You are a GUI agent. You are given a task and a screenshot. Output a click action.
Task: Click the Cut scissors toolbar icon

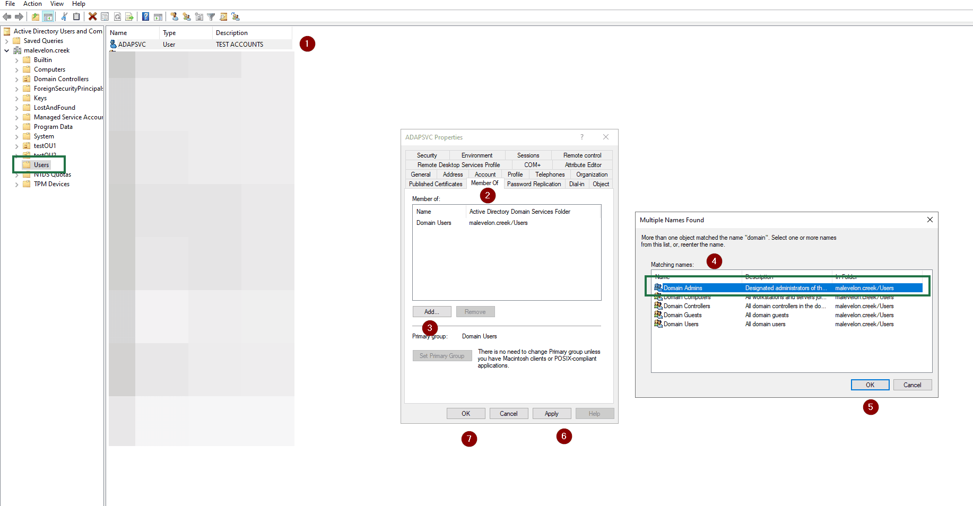coord(64,16)
